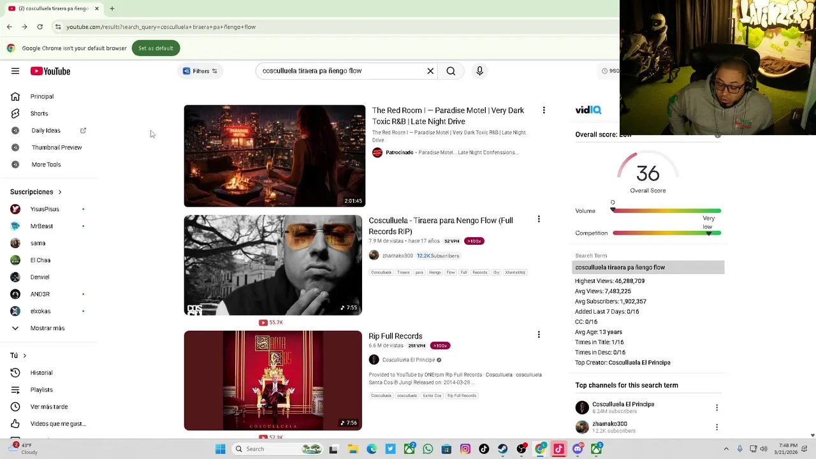Click the Windows taskbar Search box
816x459 pixels.
click(x=277, y=449)
